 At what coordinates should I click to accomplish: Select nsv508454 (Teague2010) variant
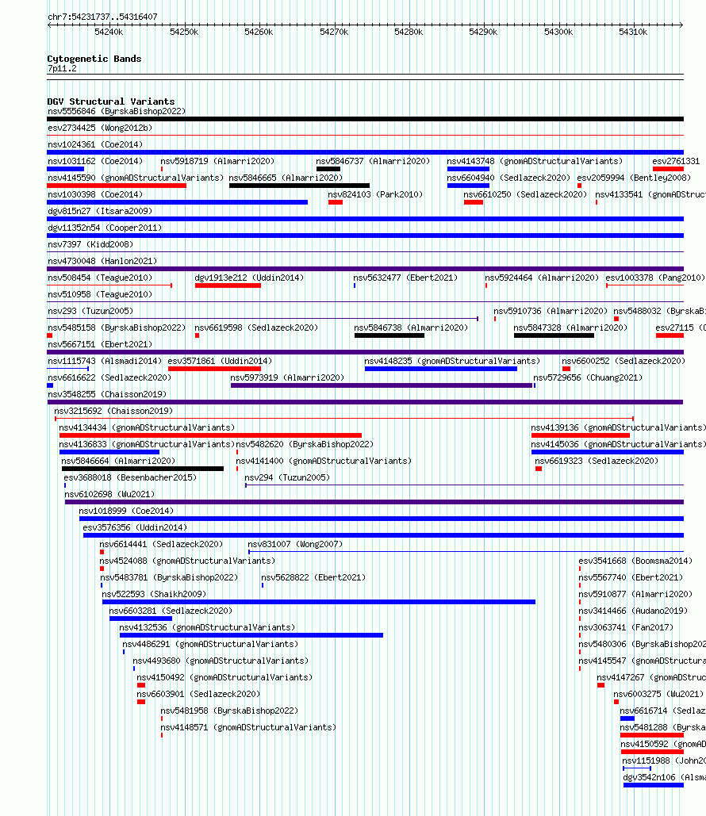pos(100,278)
